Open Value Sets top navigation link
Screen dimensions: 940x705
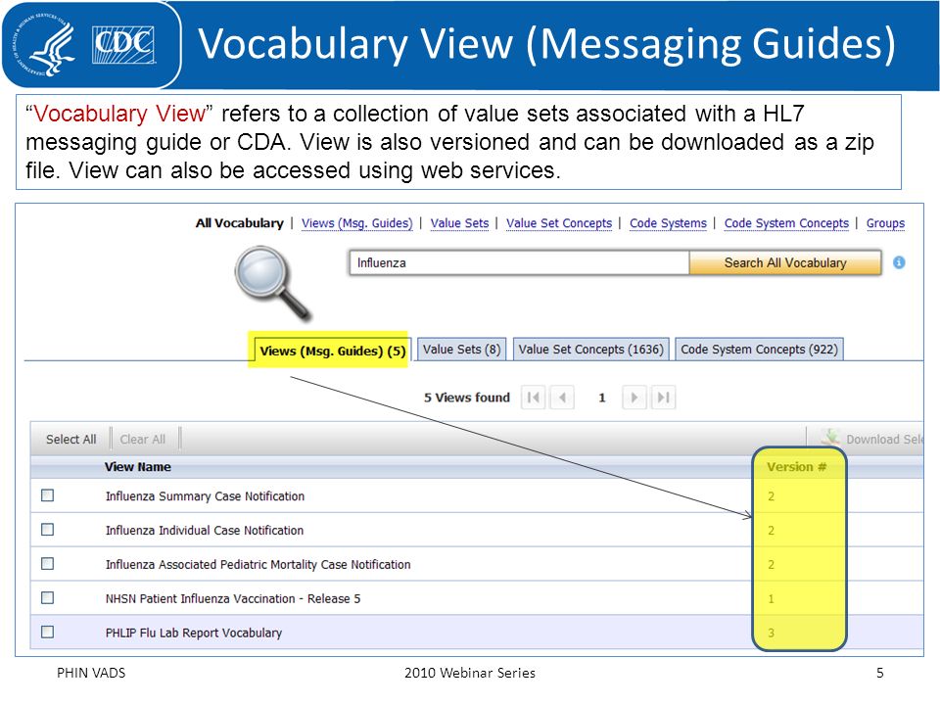pos(460,223)
